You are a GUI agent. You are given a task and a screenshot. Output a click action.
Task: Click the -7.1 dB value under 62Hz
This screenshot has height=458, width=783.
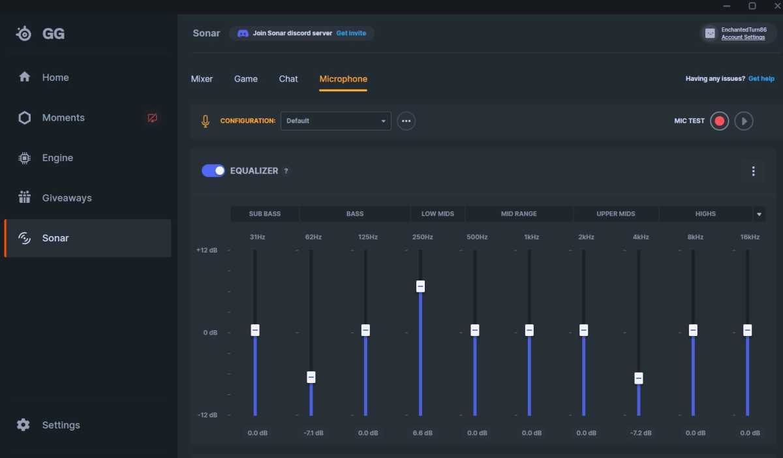coord(313,433)
